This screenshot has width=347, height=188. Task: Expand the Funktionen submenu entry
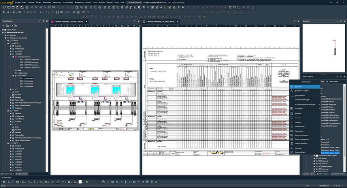click(x=299, y=109)
